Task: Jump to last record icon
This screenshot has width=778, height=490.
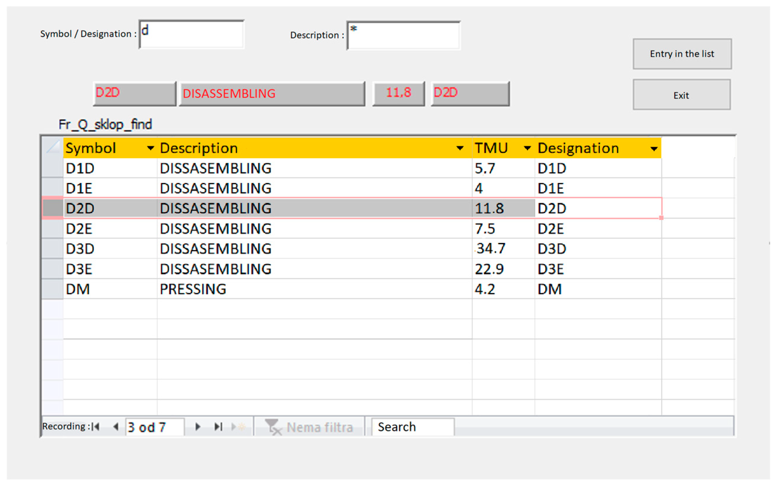Action: 218,427
